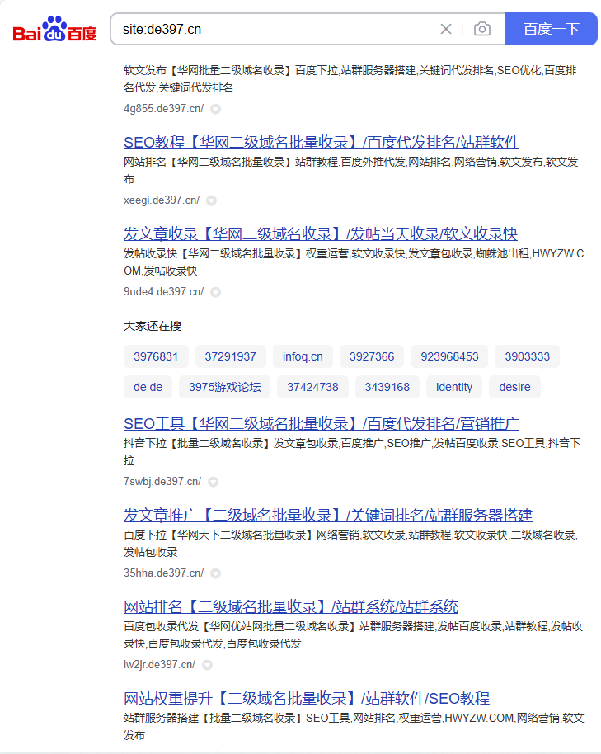This screenshot has width=601, height=754.
Task: Select related search chip 3903333
Action: tap(527, 356)
